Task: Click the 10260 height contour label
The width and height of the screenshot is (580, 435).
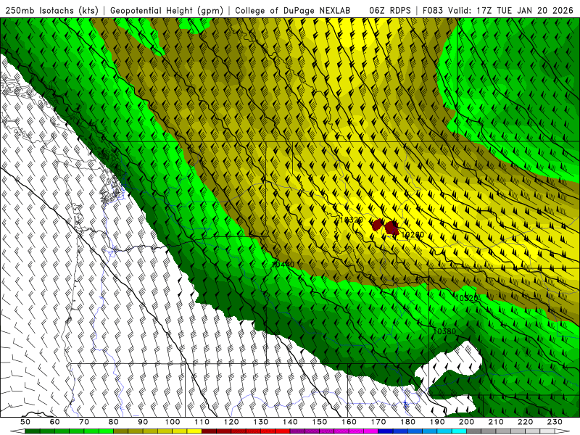Action: pyautogui.click(x=413, y=235)
